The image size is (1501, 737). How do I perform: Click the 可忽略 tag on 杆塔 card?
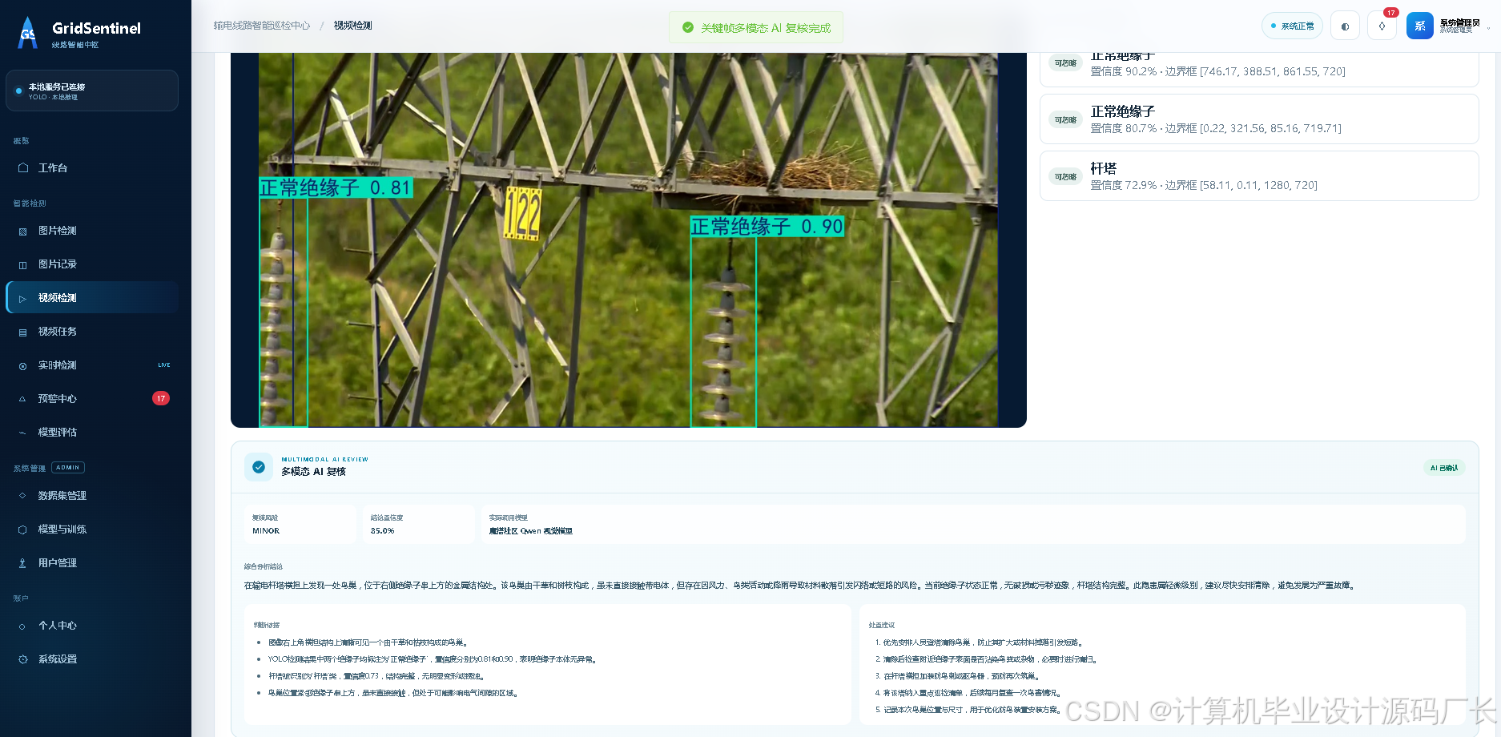[x=1065, y=177]
